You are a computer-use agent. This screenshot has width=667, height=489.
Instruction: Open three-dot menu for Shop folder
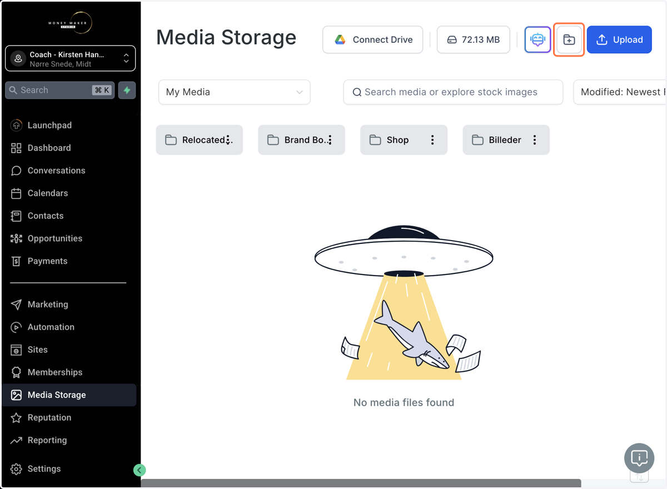(x=432, y=140)
